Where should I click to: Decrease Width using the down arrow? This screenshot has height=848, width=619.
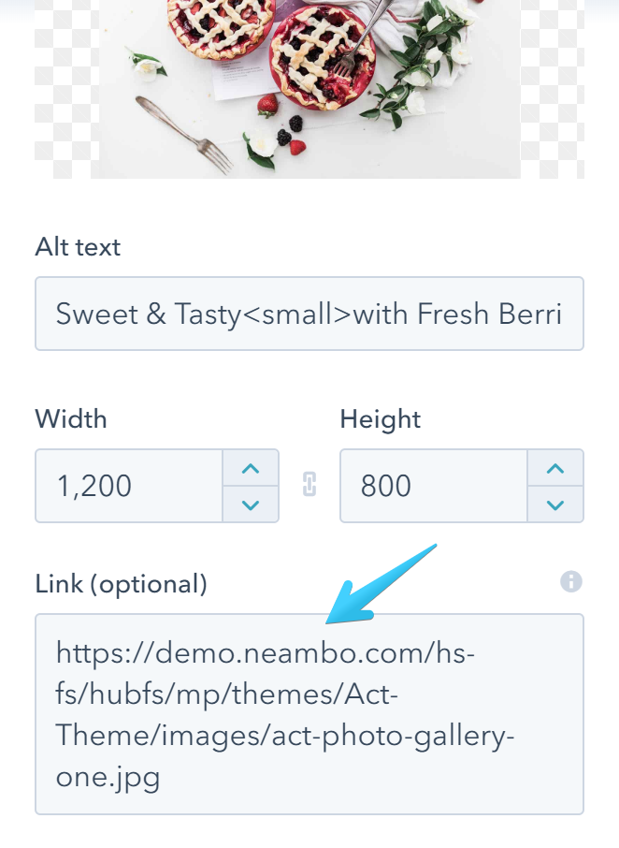(x=251, y=504)
